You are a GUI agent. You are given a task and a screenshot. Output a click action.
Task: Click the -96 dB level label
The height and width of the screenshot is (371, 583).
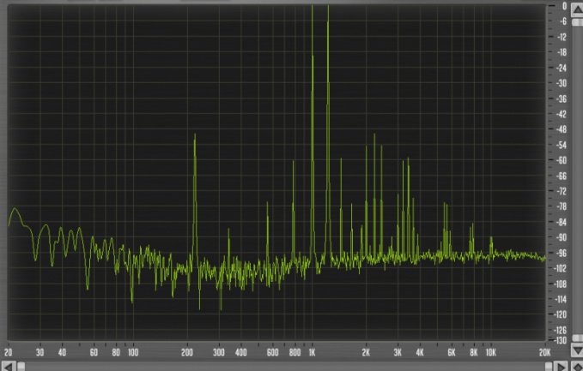(x=562, y=253)
